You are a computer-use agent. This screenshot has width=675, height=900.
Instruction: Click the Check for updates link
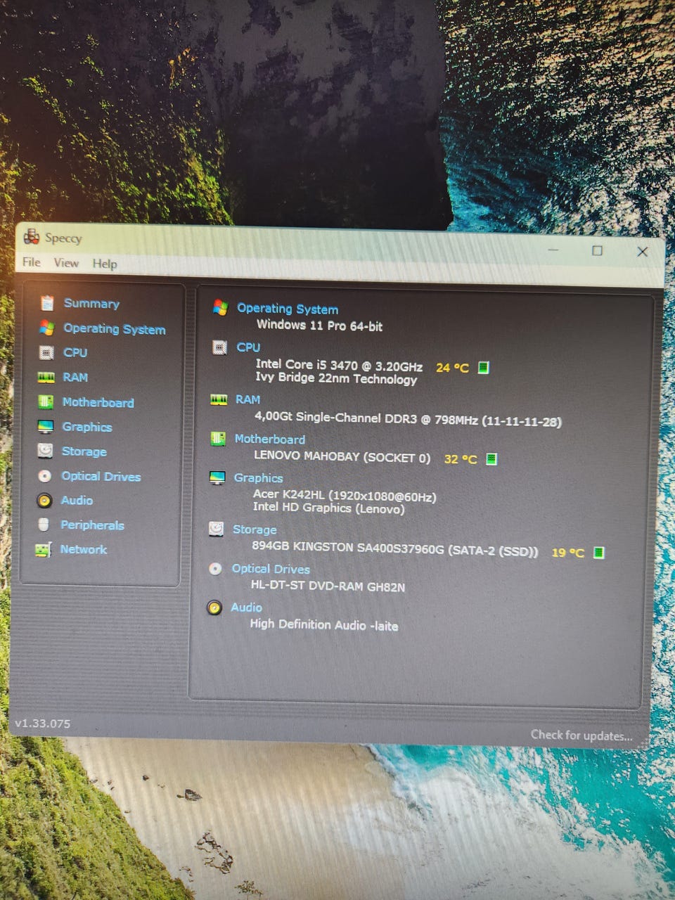point(581,735)
